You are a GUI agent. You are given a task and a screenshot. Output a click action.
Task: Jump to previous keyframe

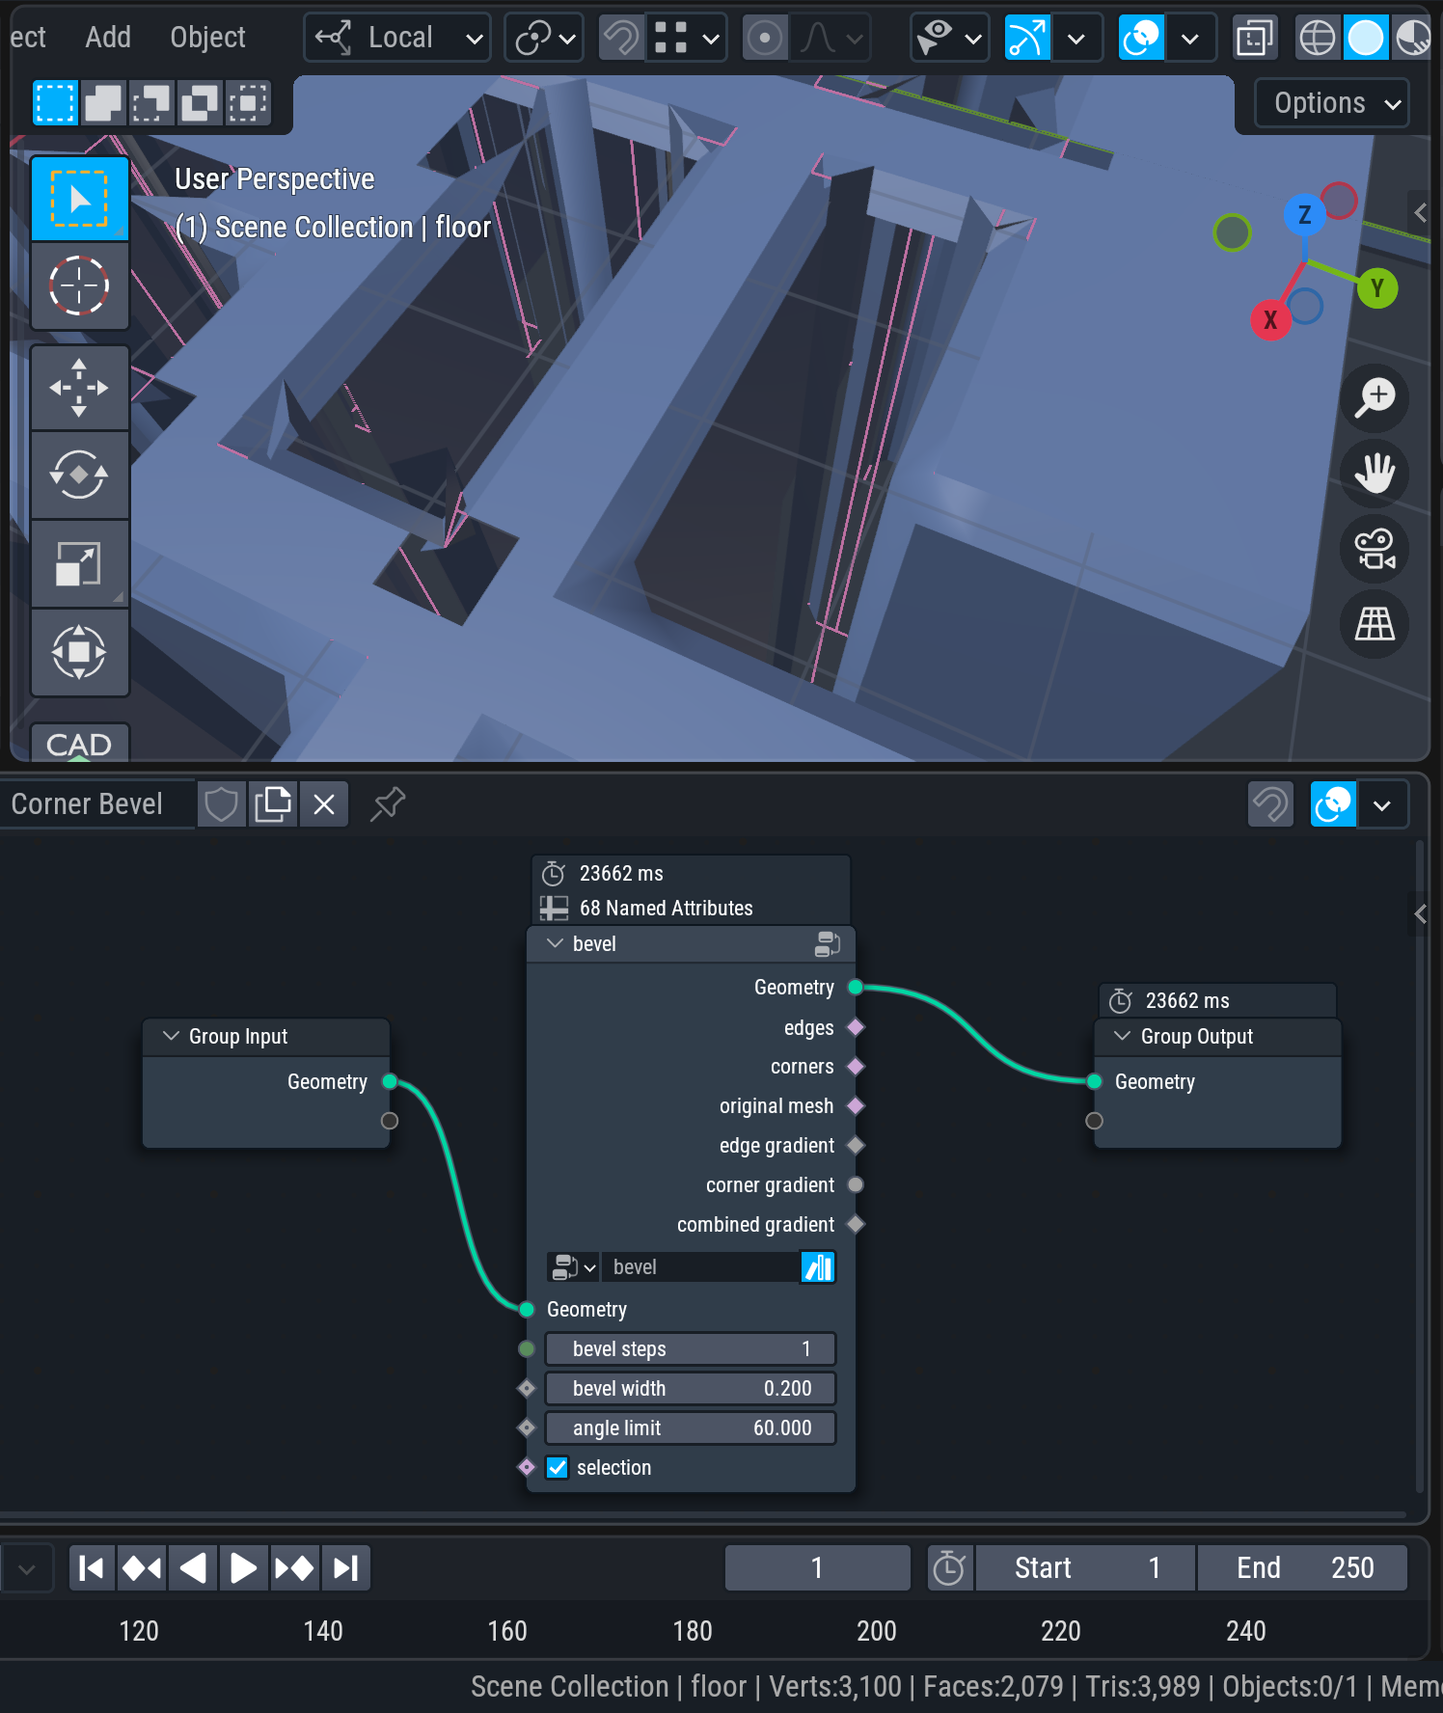click(142, 1567)
